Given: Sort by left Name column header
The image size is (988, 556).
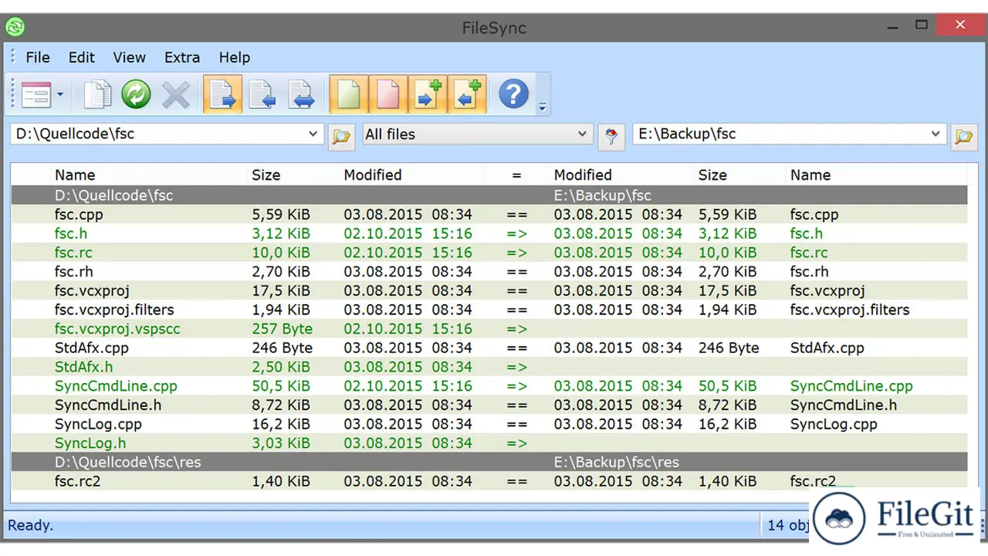Looking at the screenshot, I should click(x=75, y=175).
